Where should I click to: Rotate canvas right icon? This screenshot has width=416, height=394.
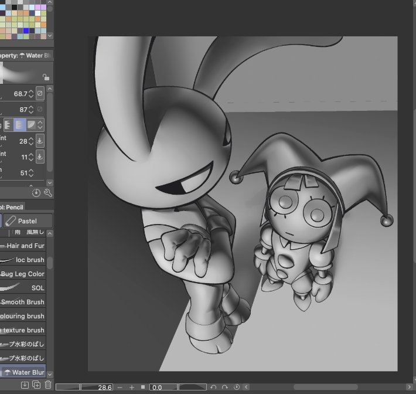click(225, 387)
